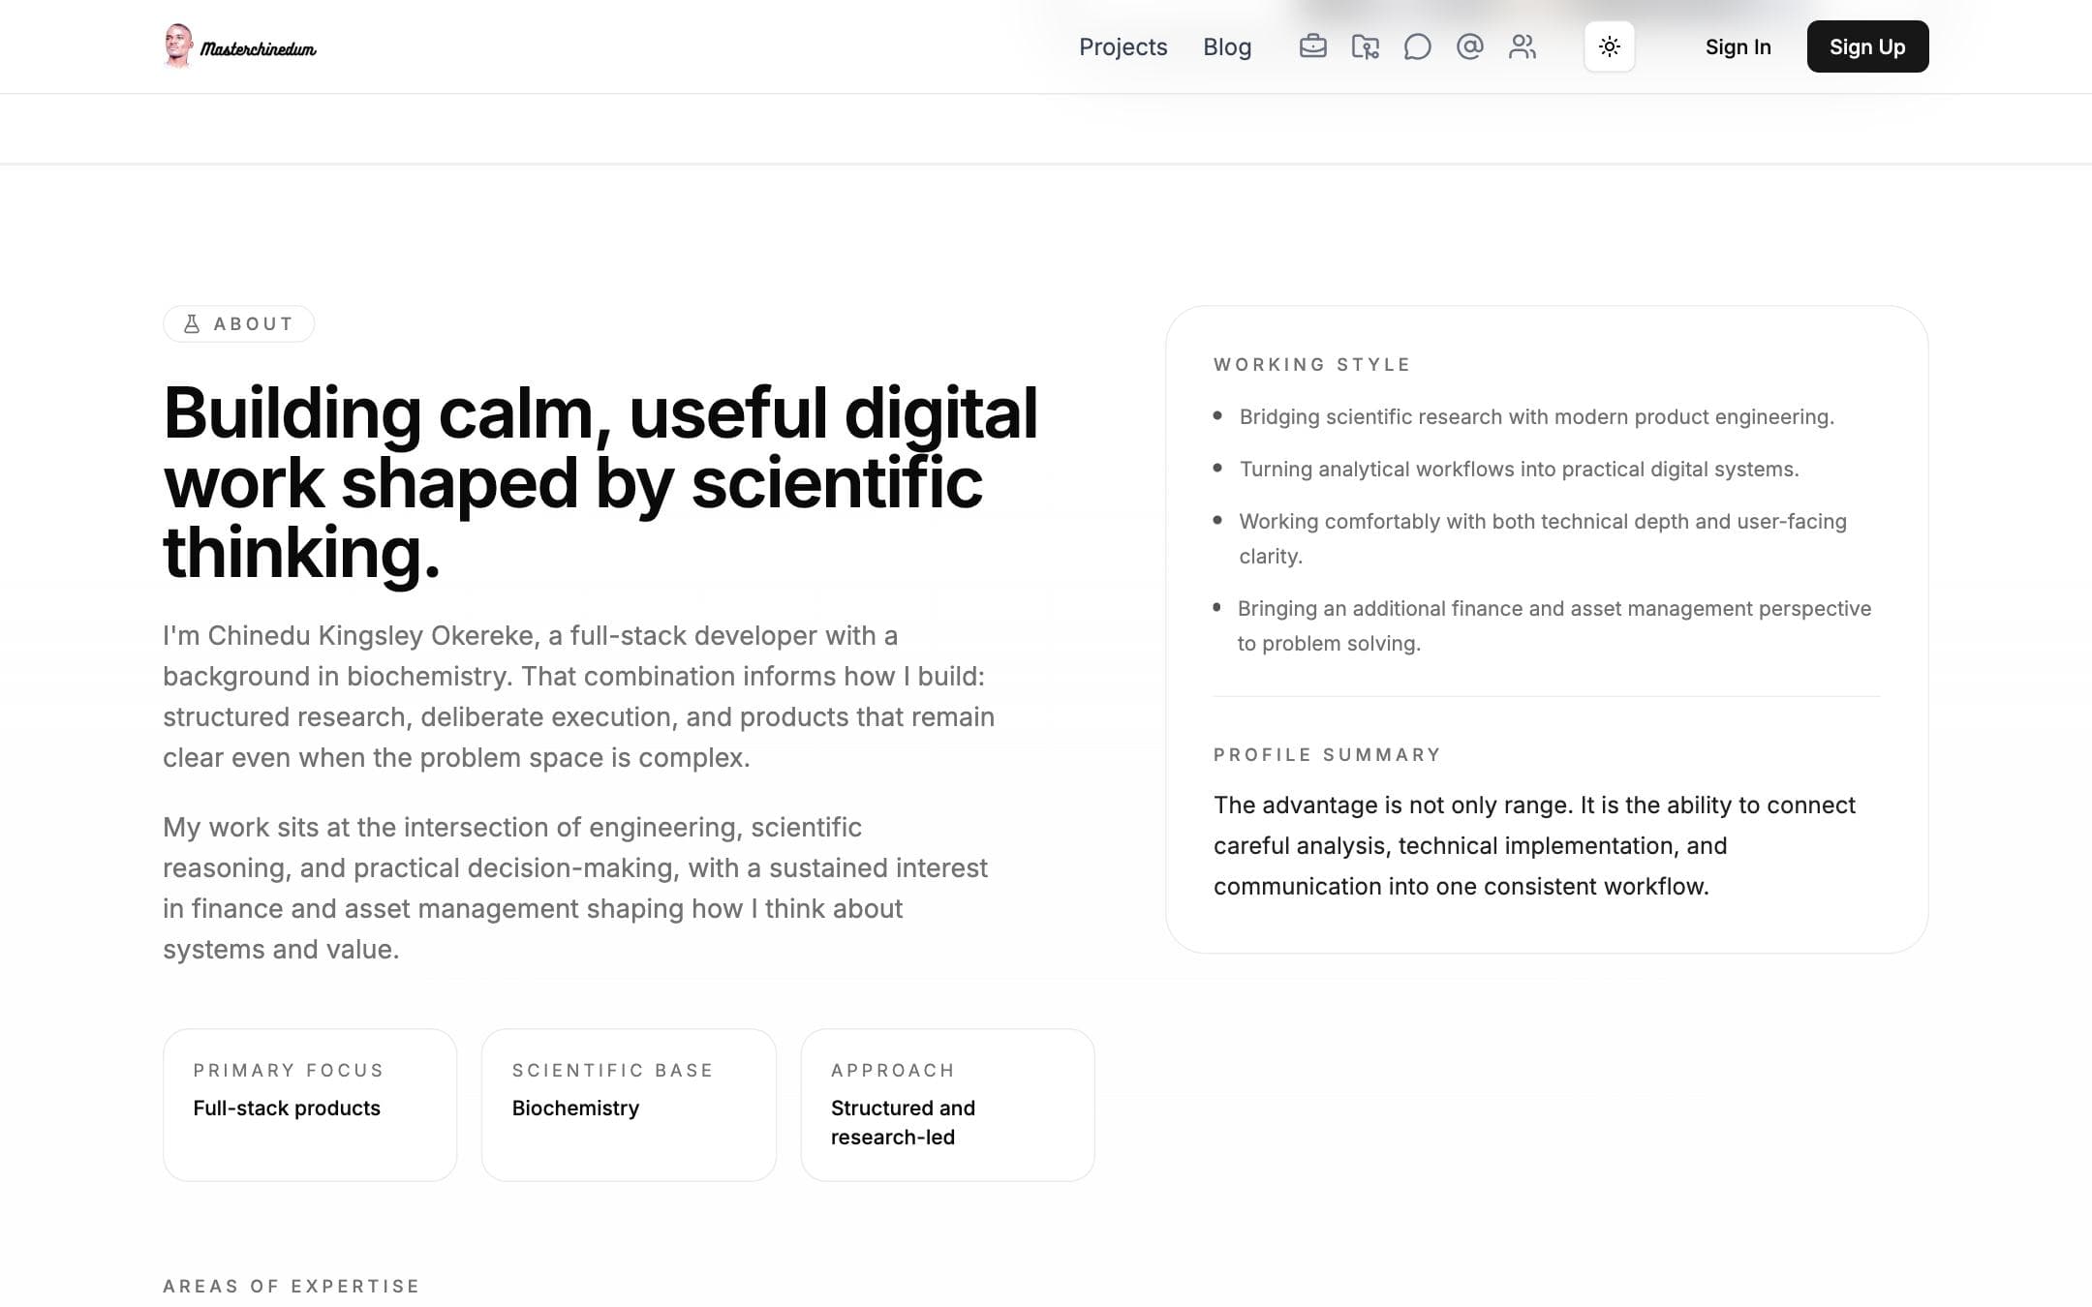Viewport: 2092px width, 1307px height.
Task: Click the Sign In link
Action: [1738, 46]
